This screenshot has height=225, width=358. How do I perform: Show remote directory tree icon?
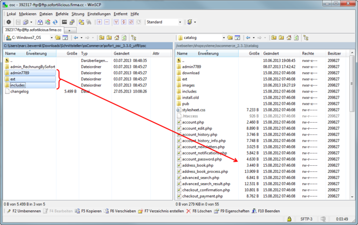306,38
